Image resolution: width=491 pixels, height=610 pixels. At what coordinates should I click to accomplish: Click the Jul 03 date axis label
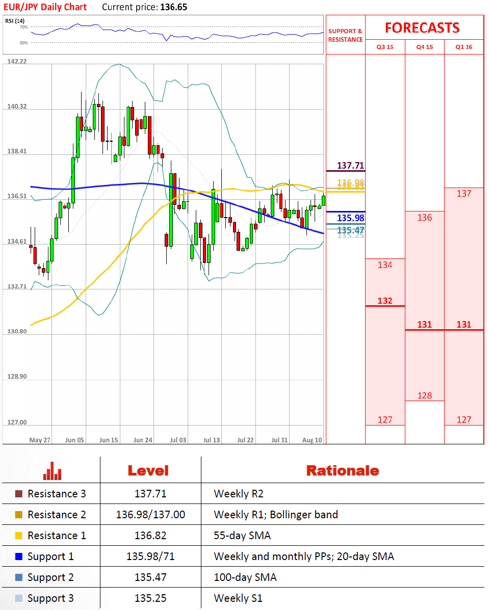pyautogui.click(x=178, y=440)
